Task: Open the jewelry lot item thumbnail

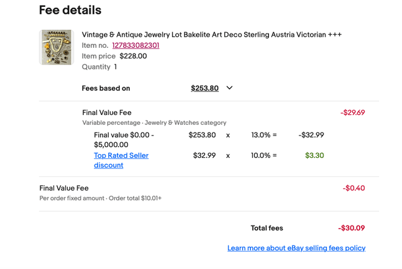Action: tap(57, 47)
